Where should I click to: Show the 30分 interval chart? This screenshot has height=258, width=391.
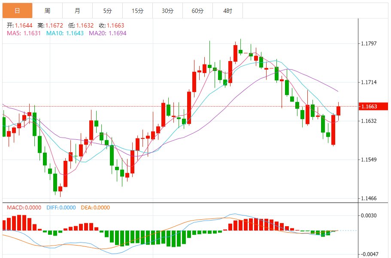coord(167,11)
